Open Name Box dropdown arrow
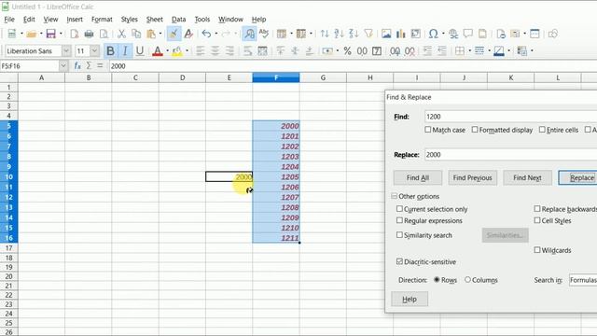Screen dimensions: 597x336 [x=63, y=66]
